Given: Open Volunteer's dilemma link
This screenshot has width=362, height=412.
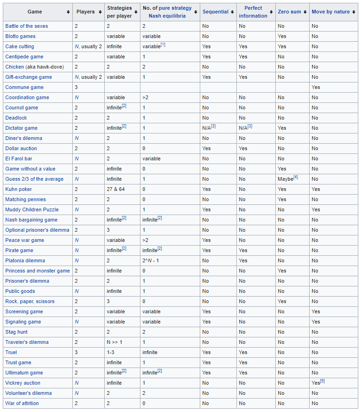Looking at the screenshot, I should (28, 393).
